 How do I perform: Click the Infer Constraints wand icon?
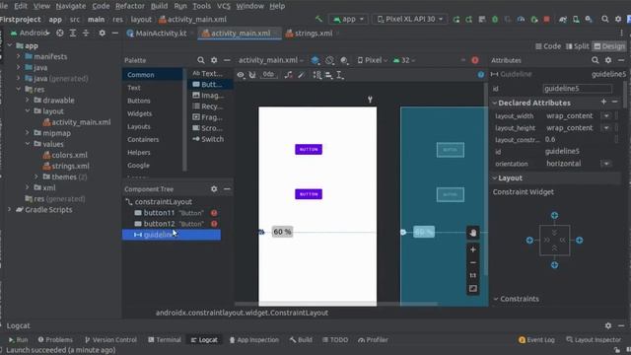[301, 75]
